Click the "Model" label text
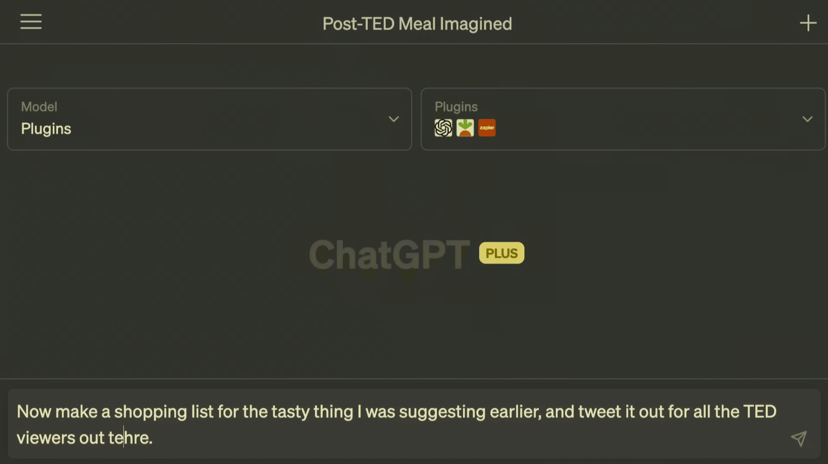Image resolution: width=828 pixels, height=464 pixels. (x=39, y=107)
